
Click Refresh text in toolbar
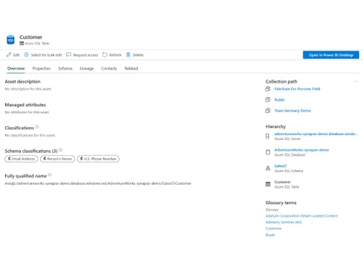click(x=115, y=55)
